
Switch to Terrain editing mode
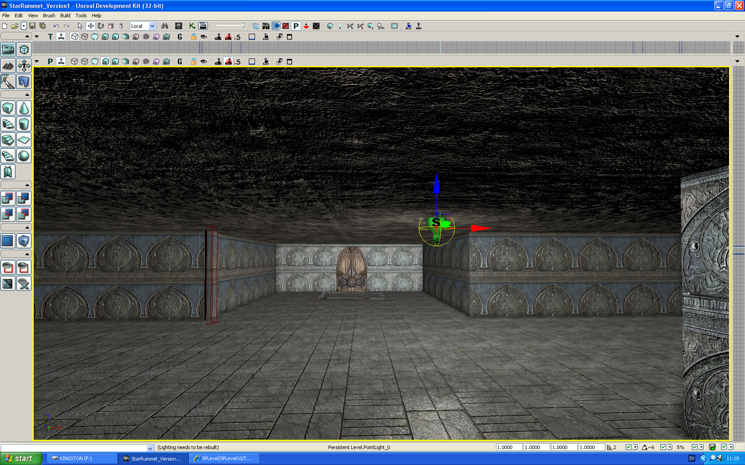tap(8, 66)
